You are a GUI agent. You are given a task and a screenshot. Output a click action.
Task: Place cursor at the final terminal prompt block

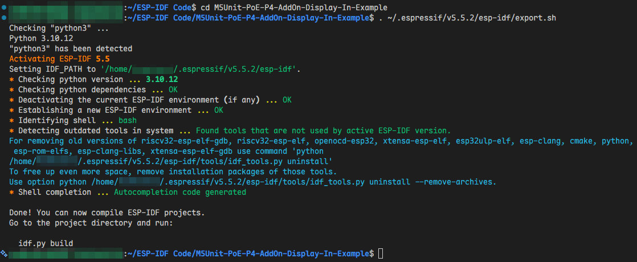pyautogui.click(x=380, y=253)
